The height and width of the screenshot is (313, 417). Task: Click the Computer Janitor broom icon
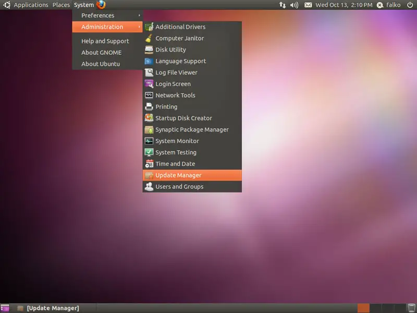coord(149,38)
